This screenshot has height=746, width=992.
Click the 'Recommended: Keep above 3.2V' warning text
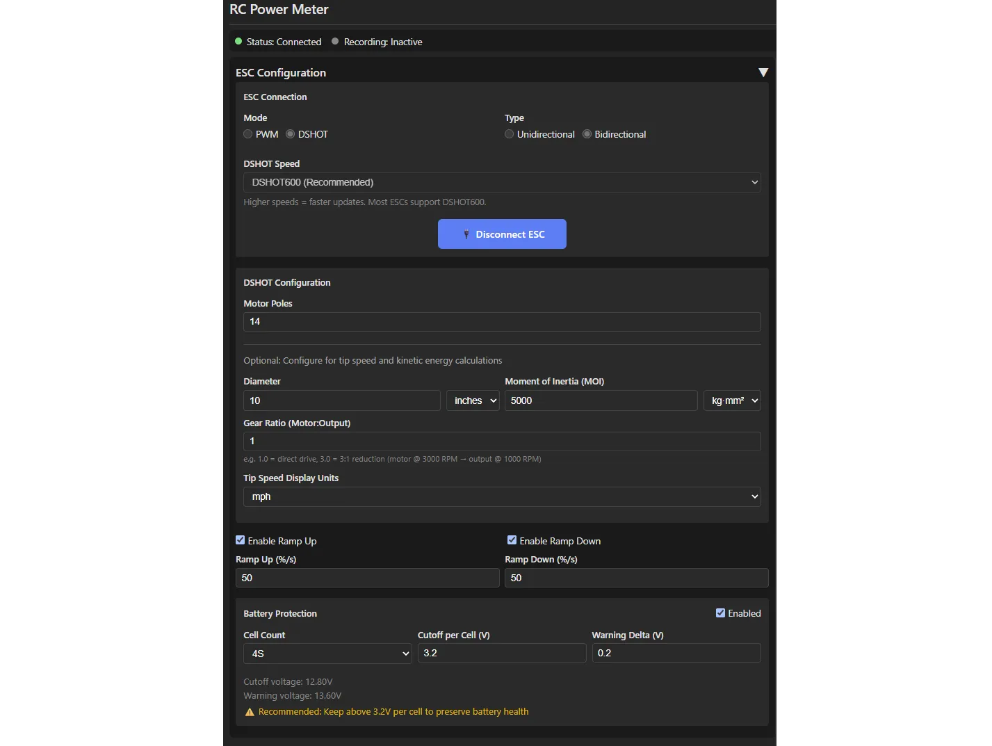[x=393, y=712]
